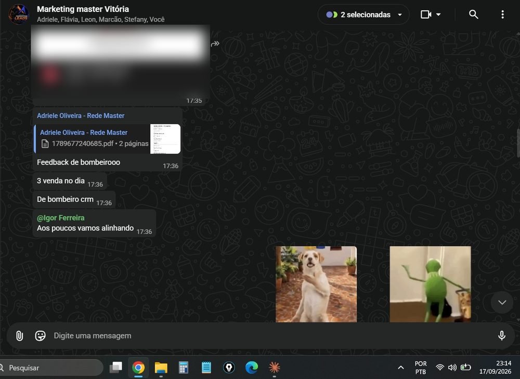
Task: Click the '@Igor Ferreira' mention
Action: 61,218
